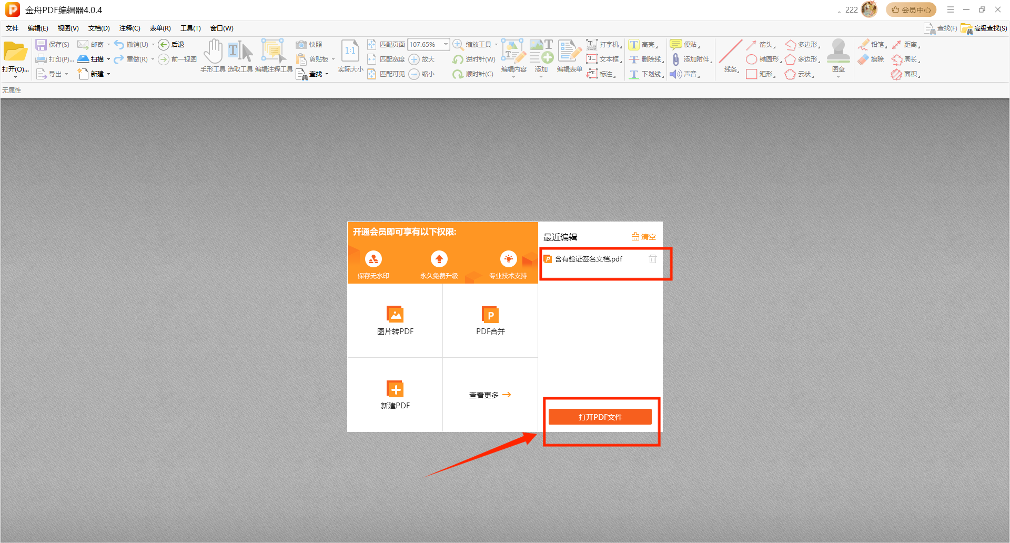Click the 图片转PDF tile
This screenshot has height=543, width=1010.
[395, 320]
